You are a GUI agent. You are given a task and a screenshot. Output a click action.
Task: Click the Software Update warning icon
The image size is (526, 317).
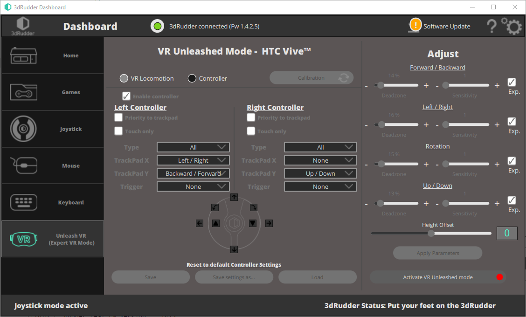(415, 25)
